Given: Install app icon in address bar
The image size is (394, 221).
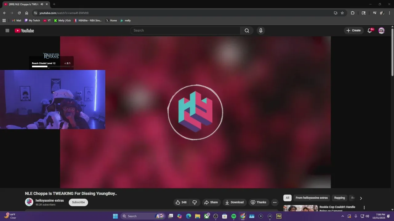Looking at the screenshot, I should click(x=336, y=13).
